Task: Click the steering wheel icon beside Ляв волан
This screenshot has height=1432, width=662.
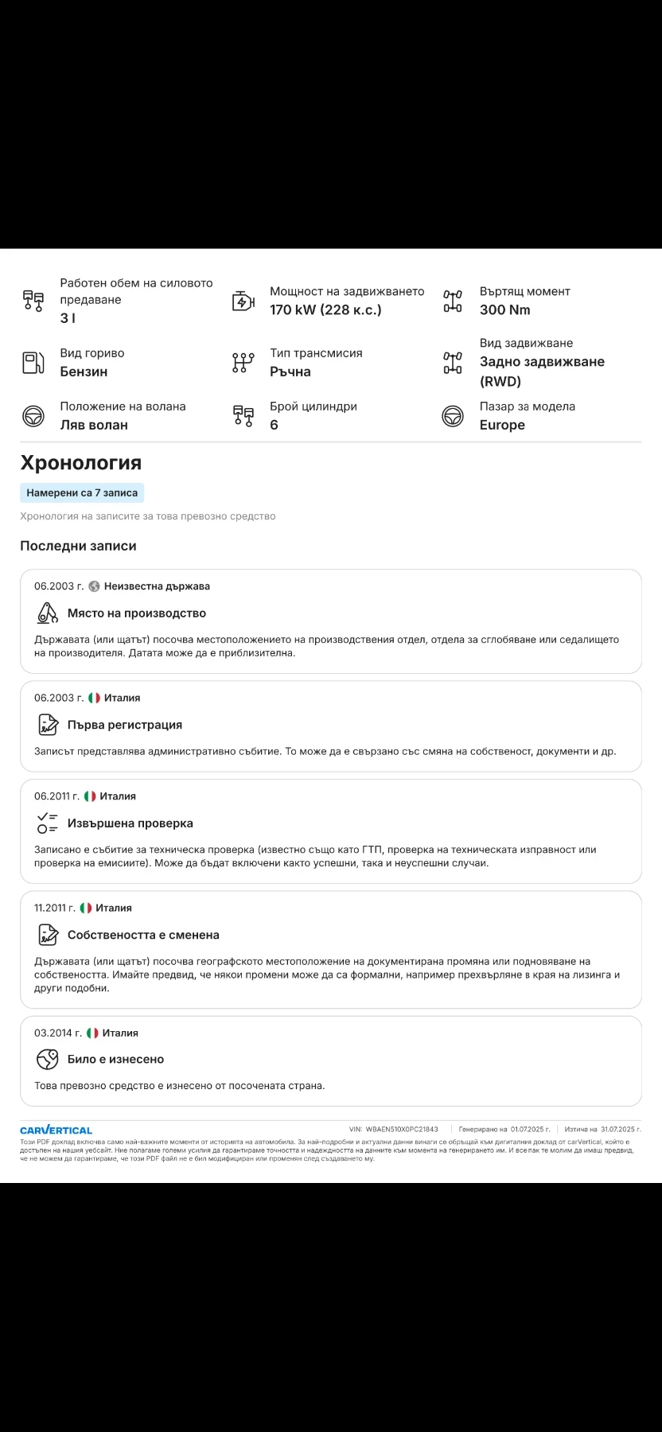Action: pyautogui.click(x=33, y=415)
